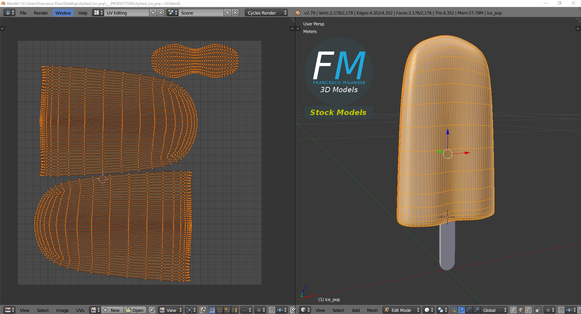Select the rotate manipulator in 3D view header
581x314 pixels.
pos(469,310)
